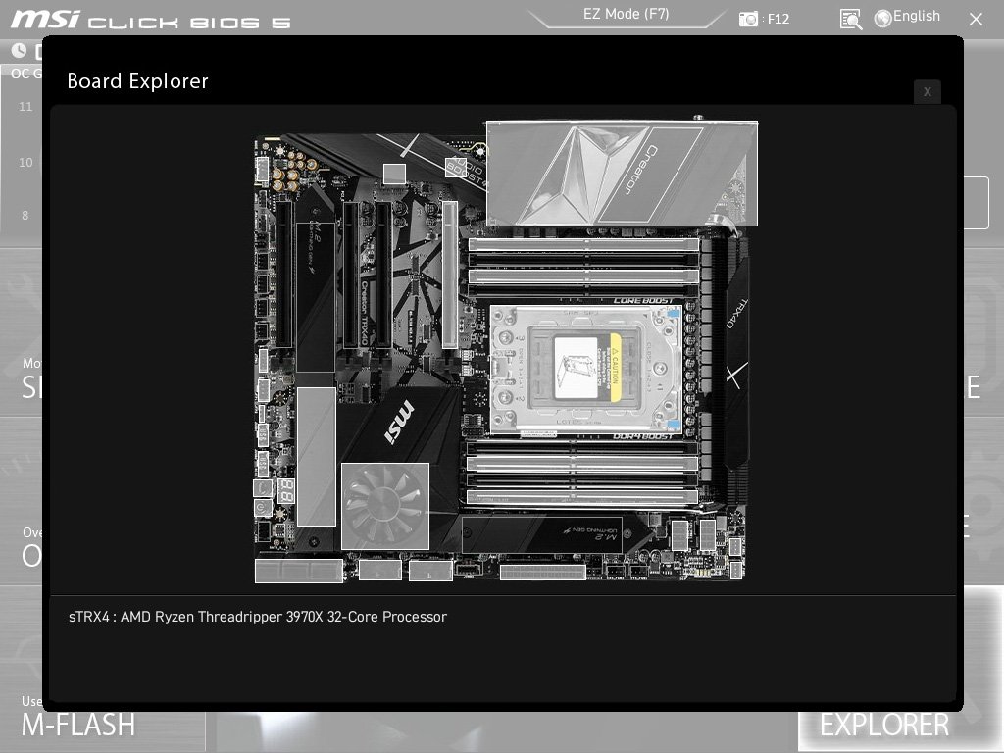
Task: Click the Audio Boost chip outline
Action: [455, 167]
